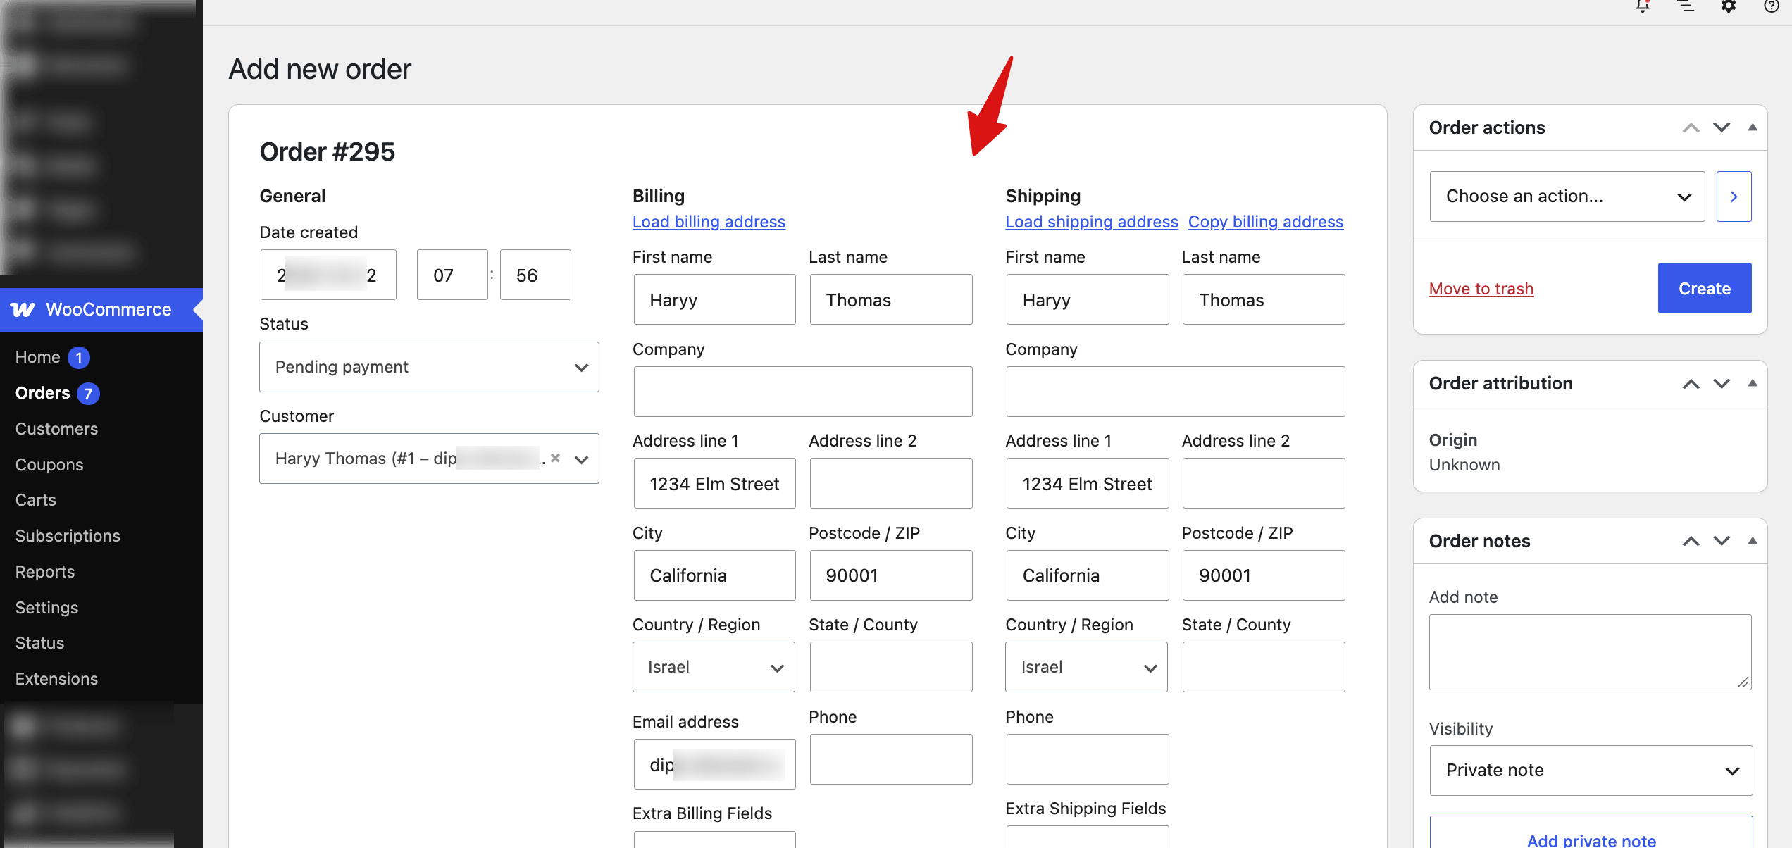Click Load shipping address link
The height and width of the screenshot is (848, 1792).
point(1092,222)
